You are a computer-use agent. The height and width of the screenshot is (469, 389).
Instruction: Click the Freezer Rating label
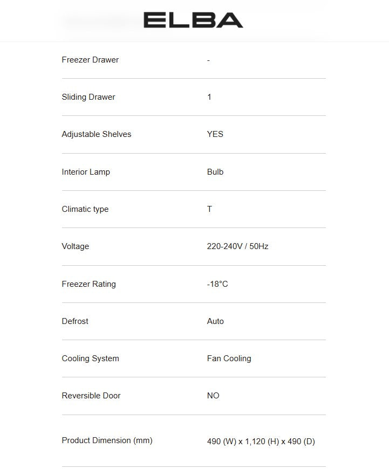click(x=89, y=284)
